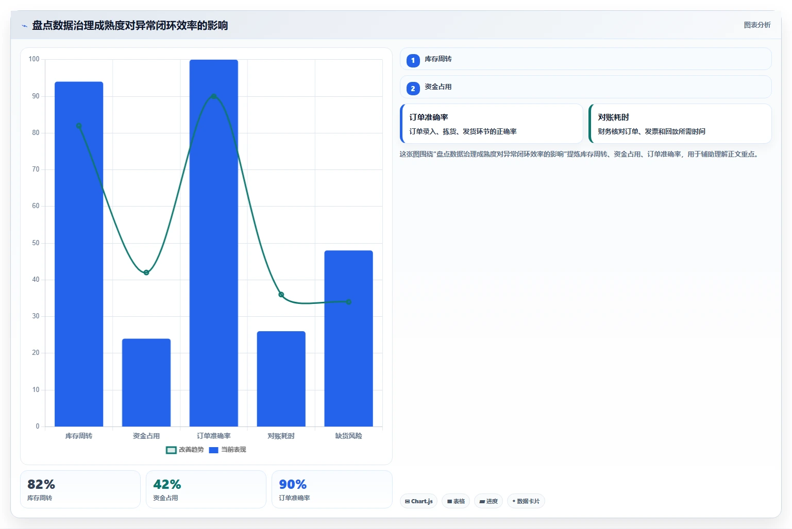The image size is (792, 529).
Task: Open the 订单准确率 info card
Action: [492, 124]
